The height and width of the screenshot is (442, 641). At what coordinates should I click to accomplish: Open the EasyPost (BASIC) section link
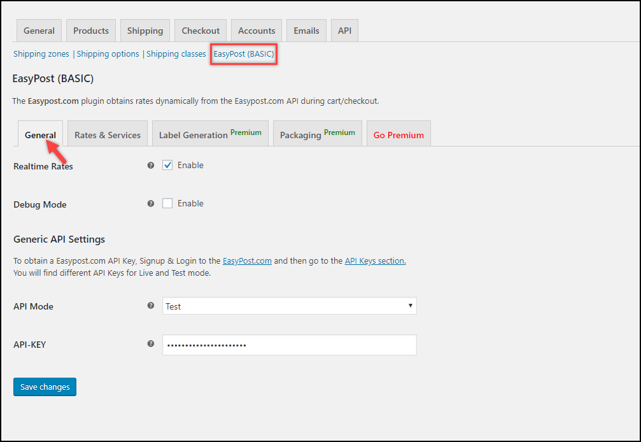[244, 54]
